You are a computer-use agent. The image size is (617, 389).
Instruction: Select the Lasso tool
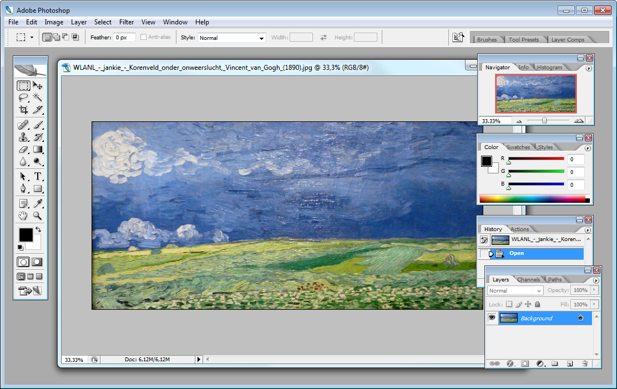pos(23,98)
